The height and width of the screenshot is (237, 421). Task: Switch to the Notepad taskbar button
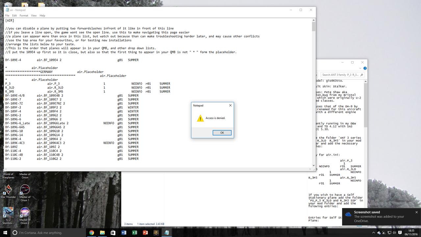(167, 232)
